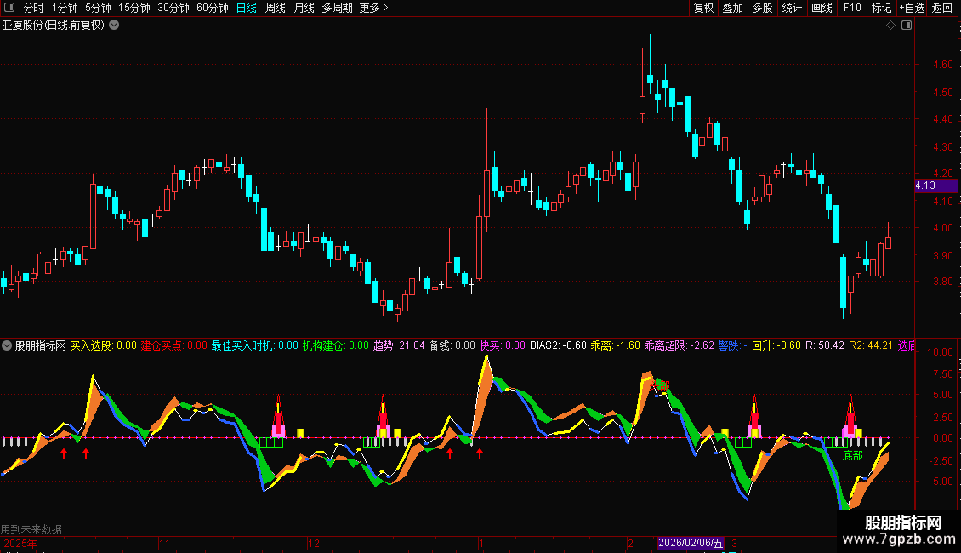
Task: Add stock via +自选 button
Action: pos(912,8)
